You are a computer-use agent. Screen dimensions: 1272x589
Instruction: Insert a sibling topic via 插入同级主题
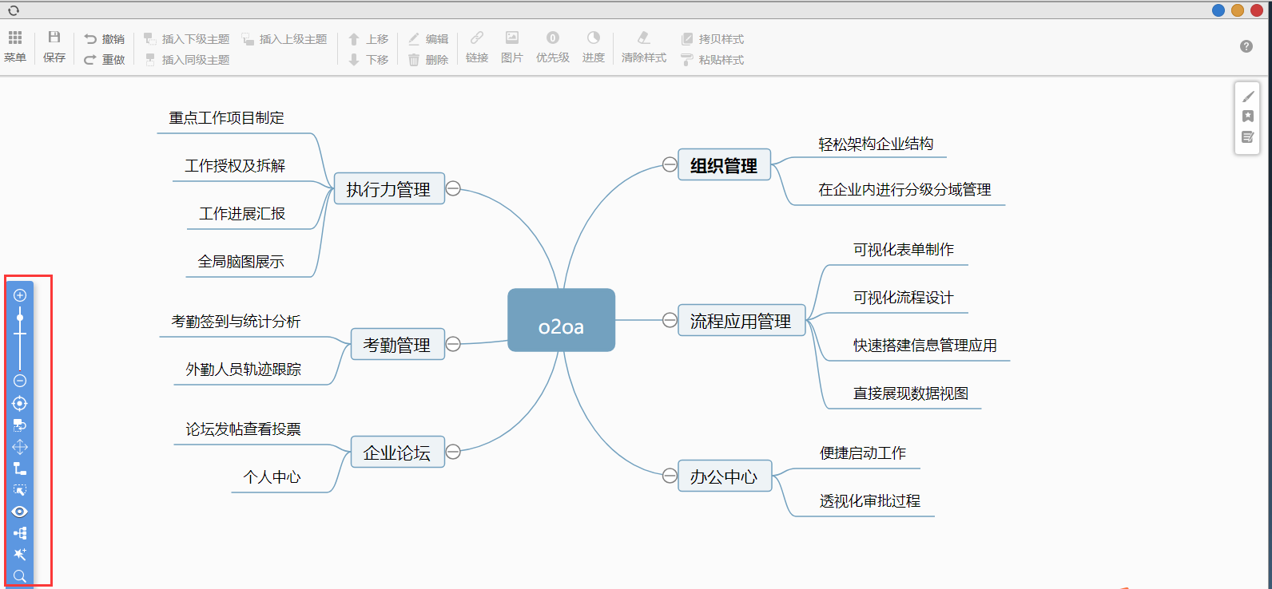[186, 60]
